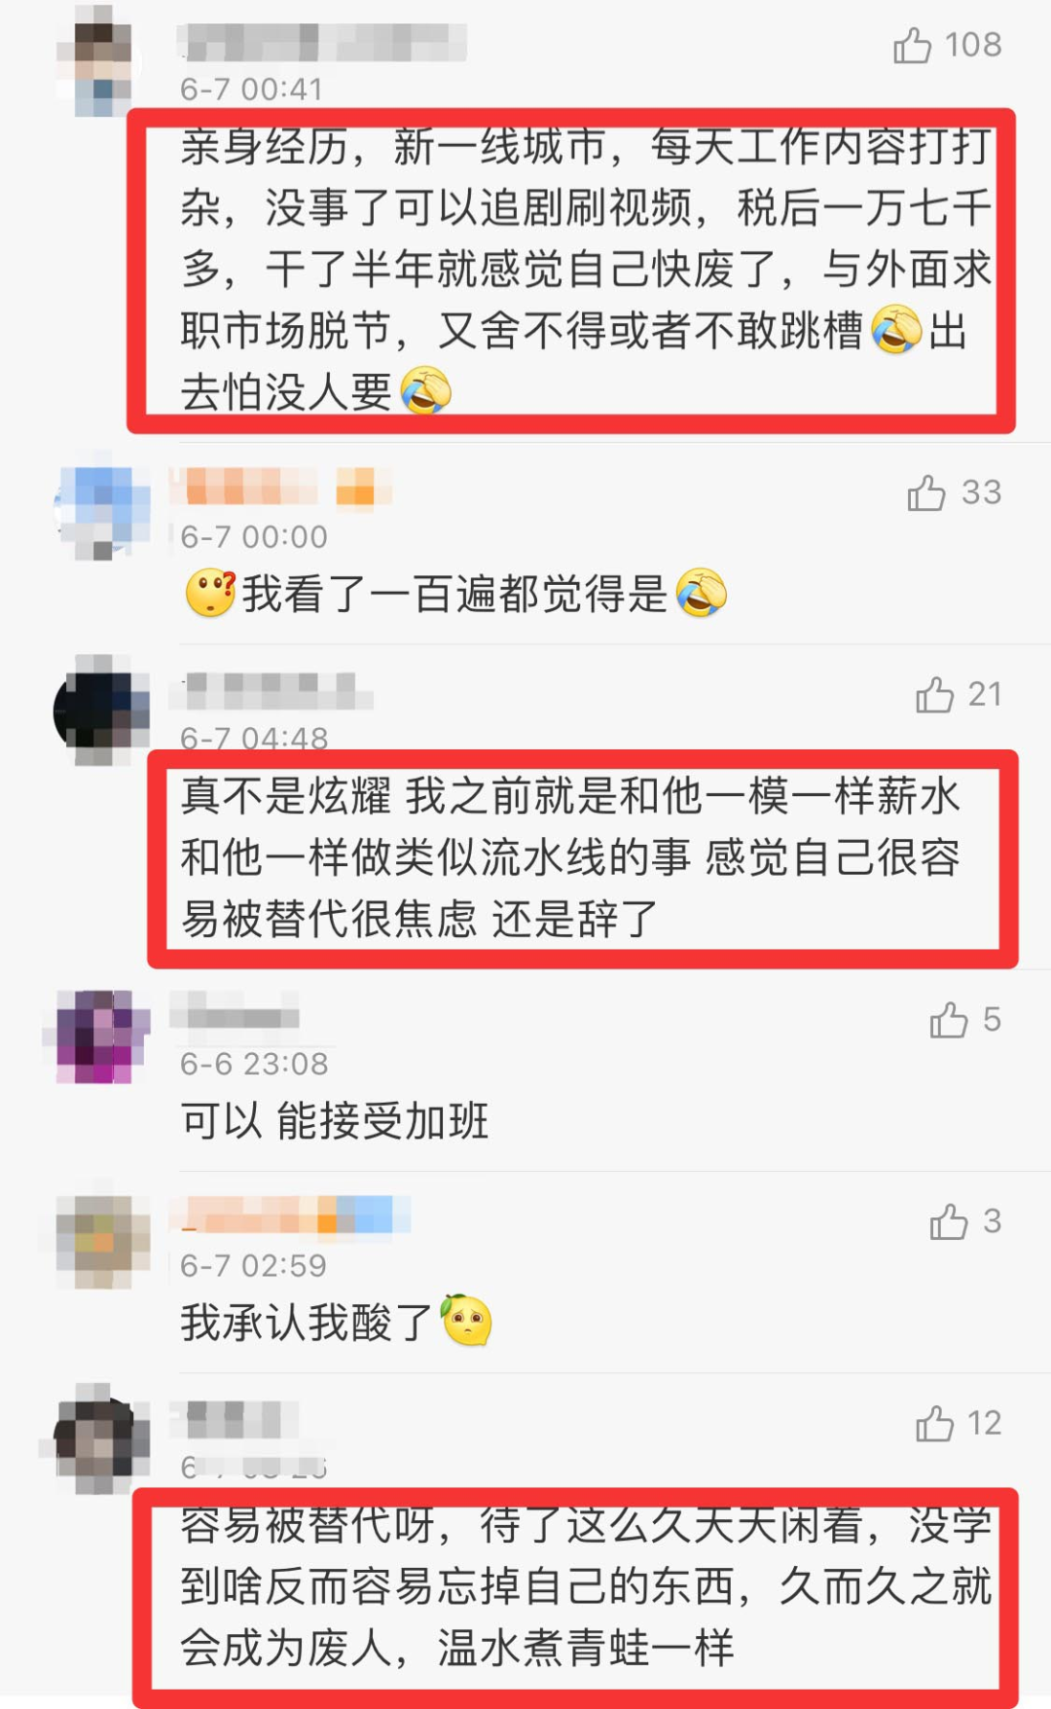The height and width of the screenshot is (1709, 1051).
Task: Like the comment '我承认我酸了'
Action: (948, 1222)
